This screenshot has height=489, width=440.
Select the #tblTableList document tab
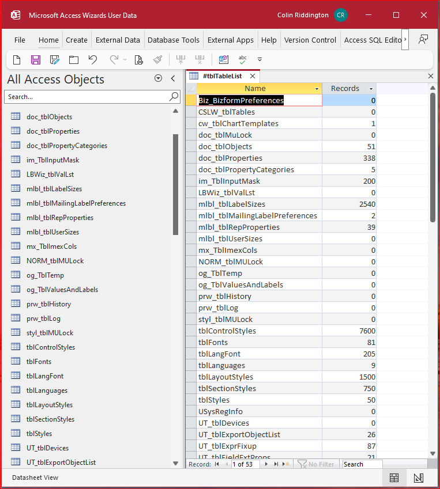pos(222,76)
